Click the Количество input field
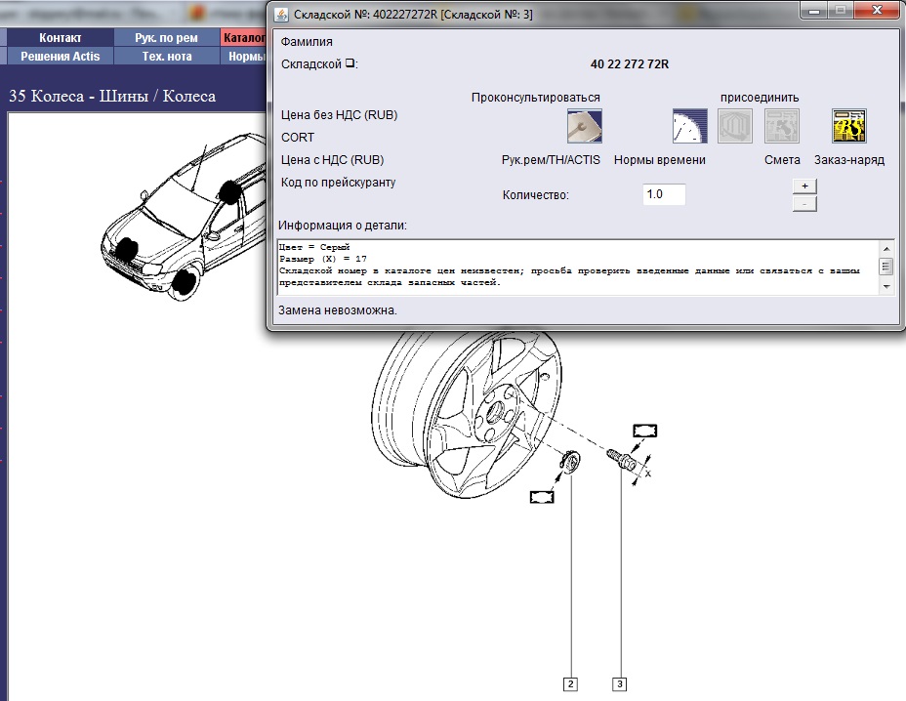Screen dimensions: 906x701 (x=664, y=194)
